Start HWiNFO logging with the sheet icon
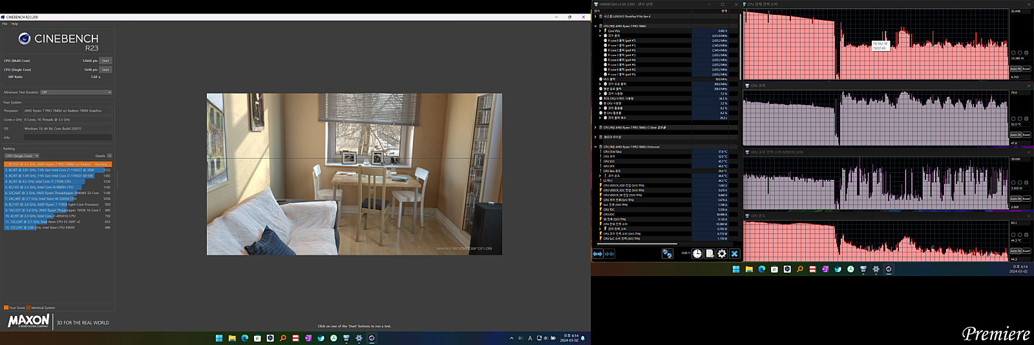This screenshot has height=345, width=1034. pos(710,254)
